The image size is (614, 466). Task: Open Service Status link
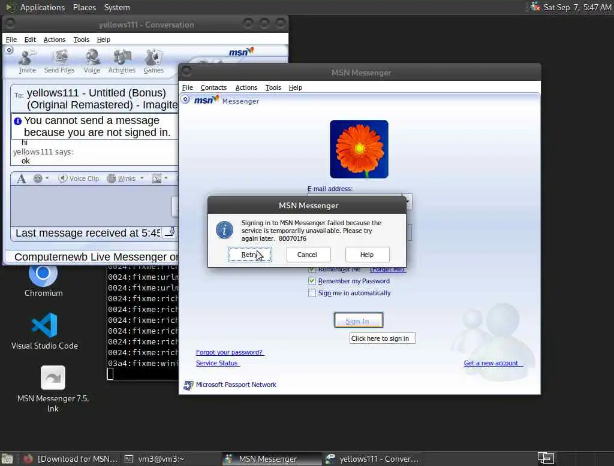click(217, 363)
